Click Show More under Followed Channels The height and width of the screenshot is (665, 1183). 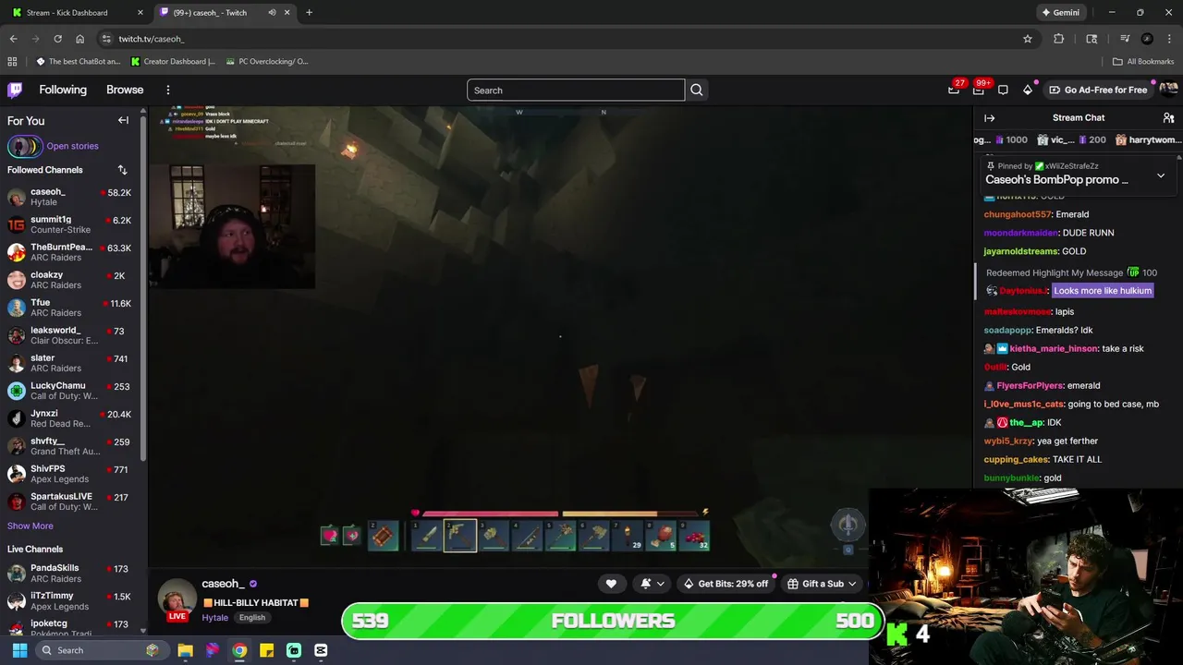pyautogui.click(x=30, y=526)
